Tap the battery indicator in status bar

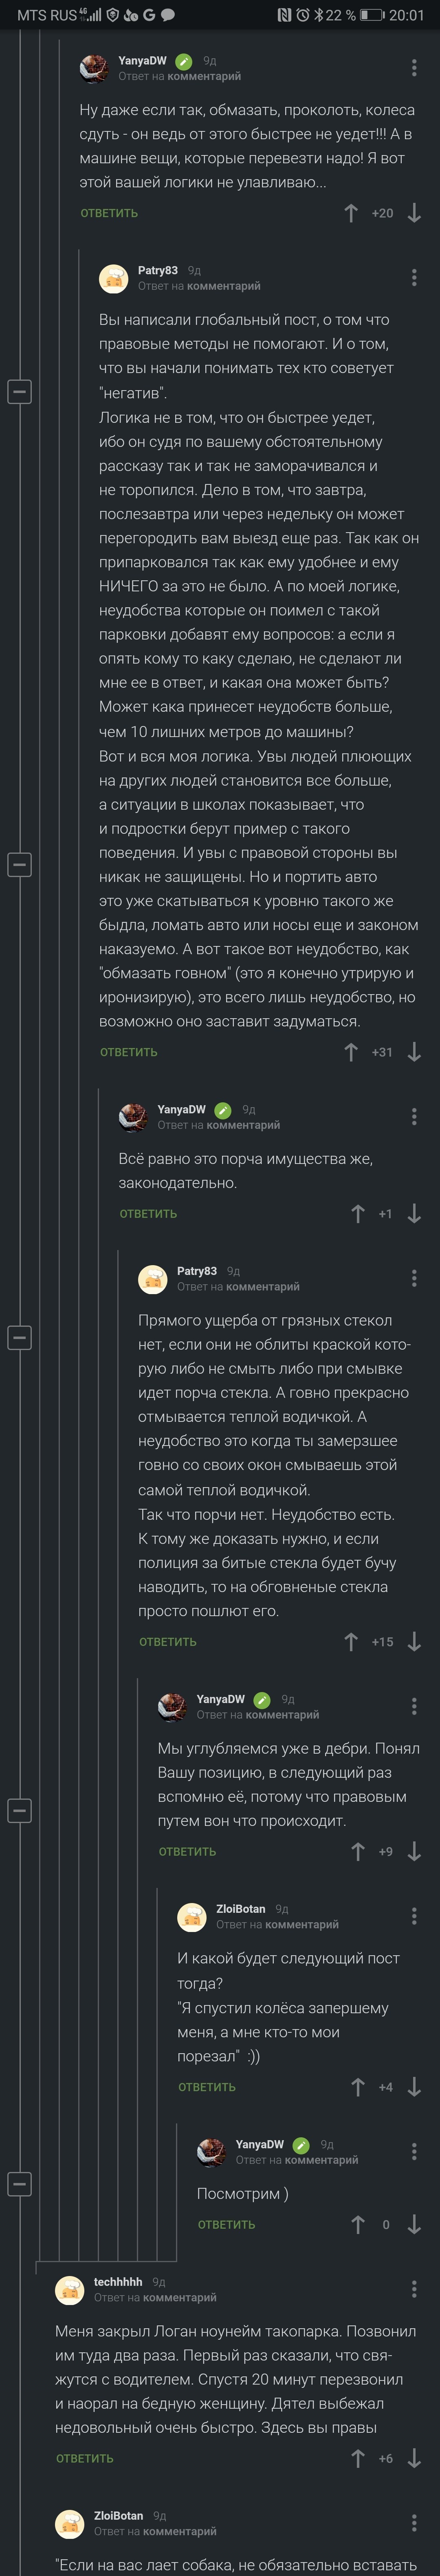(372, 15)
